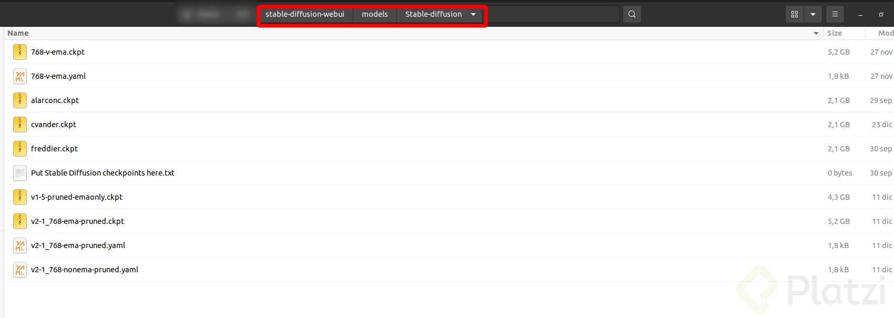Open the hamburger menu in the header bar
Screen dimensions: 894x318
click(835, 14)
